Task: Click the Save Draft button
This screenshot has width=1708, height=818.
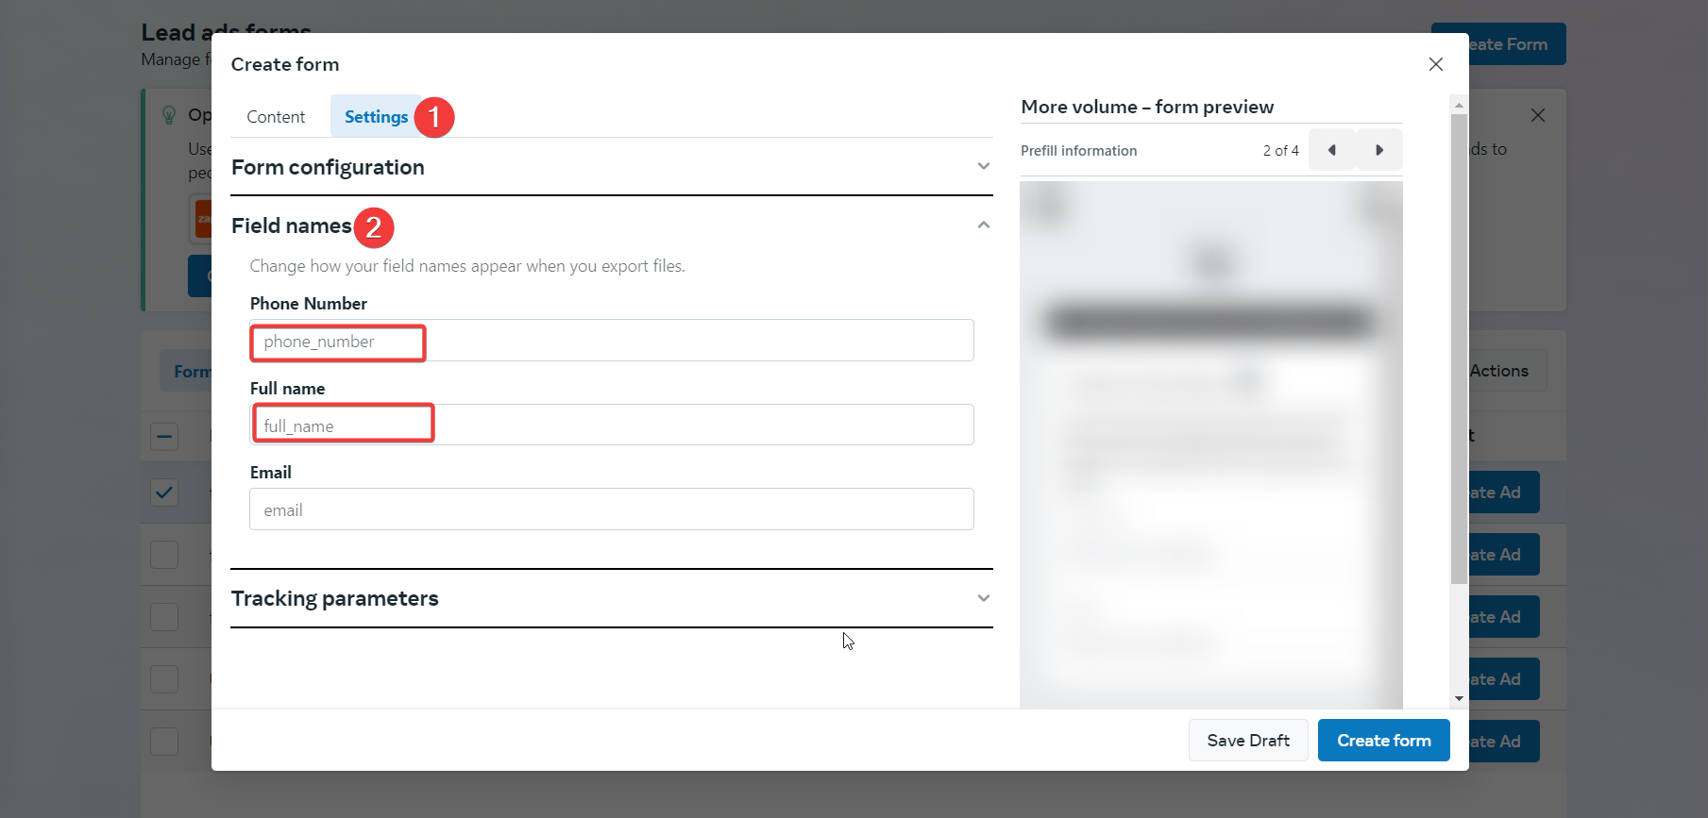Action: tap(1247, 741)
